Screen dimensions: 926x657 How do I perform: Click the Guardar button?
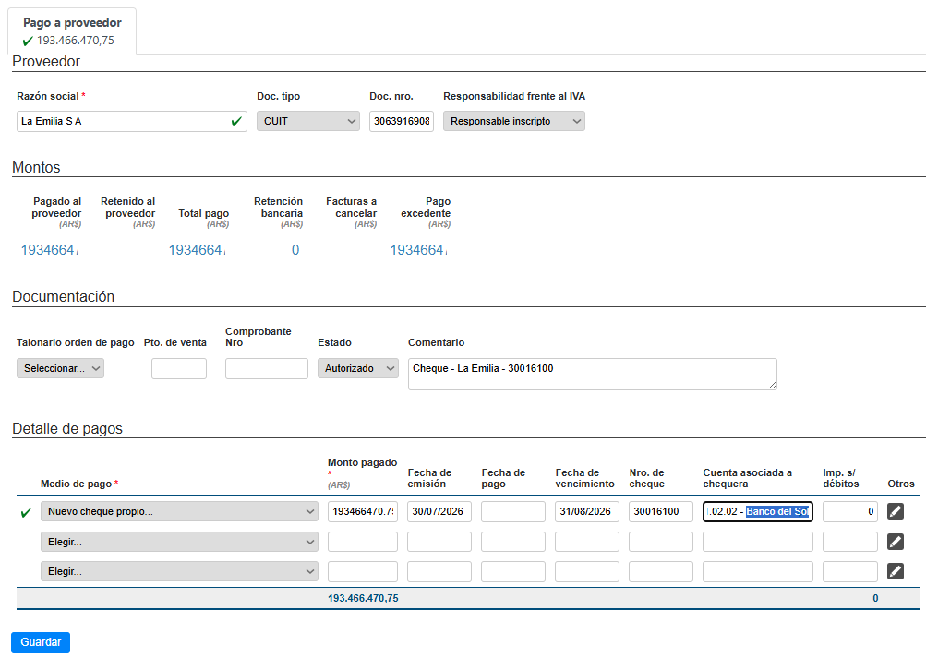(41, 642)
